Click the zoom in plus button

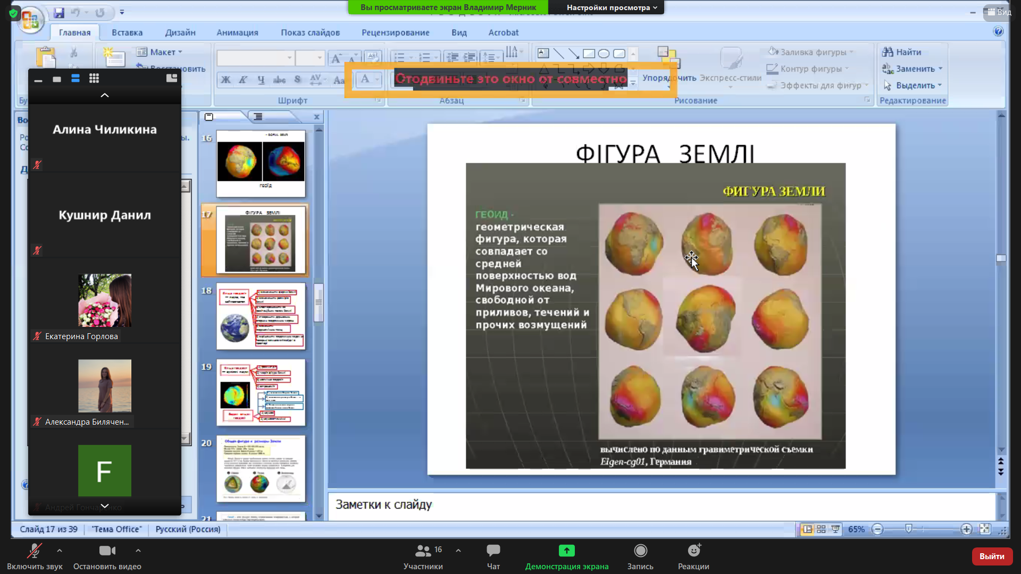click(966, 529)
